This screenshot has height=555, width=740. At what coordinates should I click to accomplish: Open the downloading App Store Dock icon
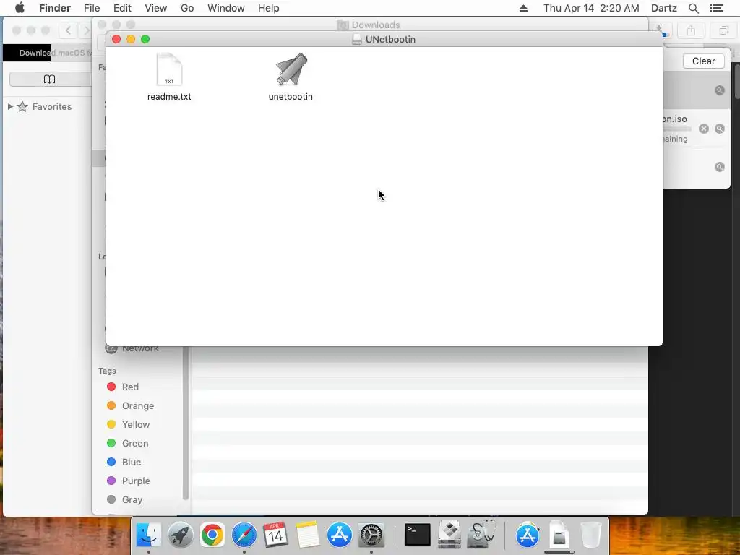pos(528,535)
